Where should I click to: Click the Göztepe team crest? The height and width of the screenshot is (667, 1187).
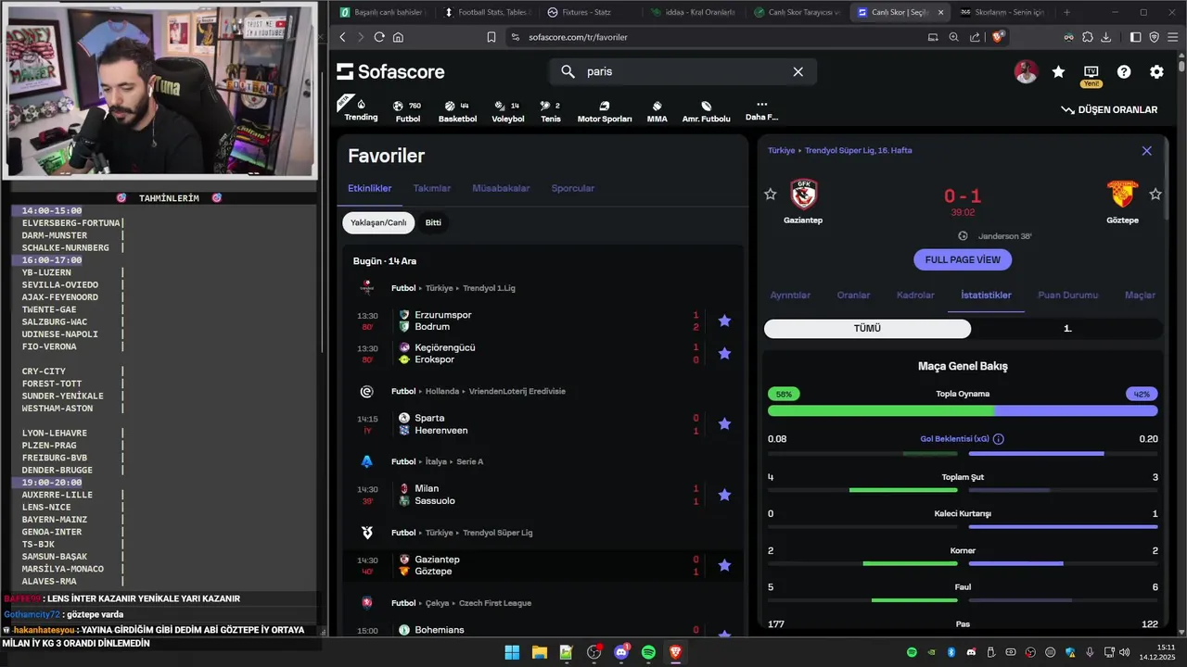pos(1122,195)
